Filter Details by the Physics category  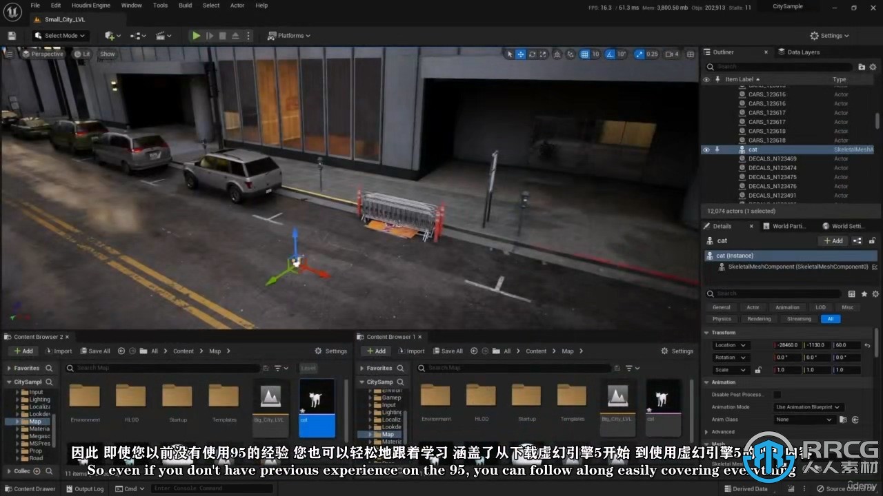(722, 319)
